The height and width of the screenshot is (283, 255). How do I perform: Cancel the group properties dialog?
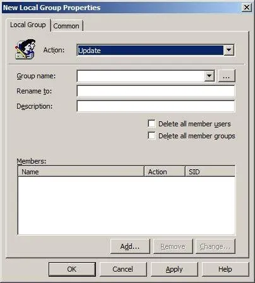[x=123, y=269]
